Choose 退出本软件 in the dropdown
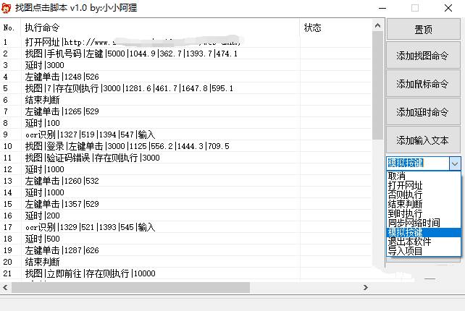465x311 pixels. 409,242
